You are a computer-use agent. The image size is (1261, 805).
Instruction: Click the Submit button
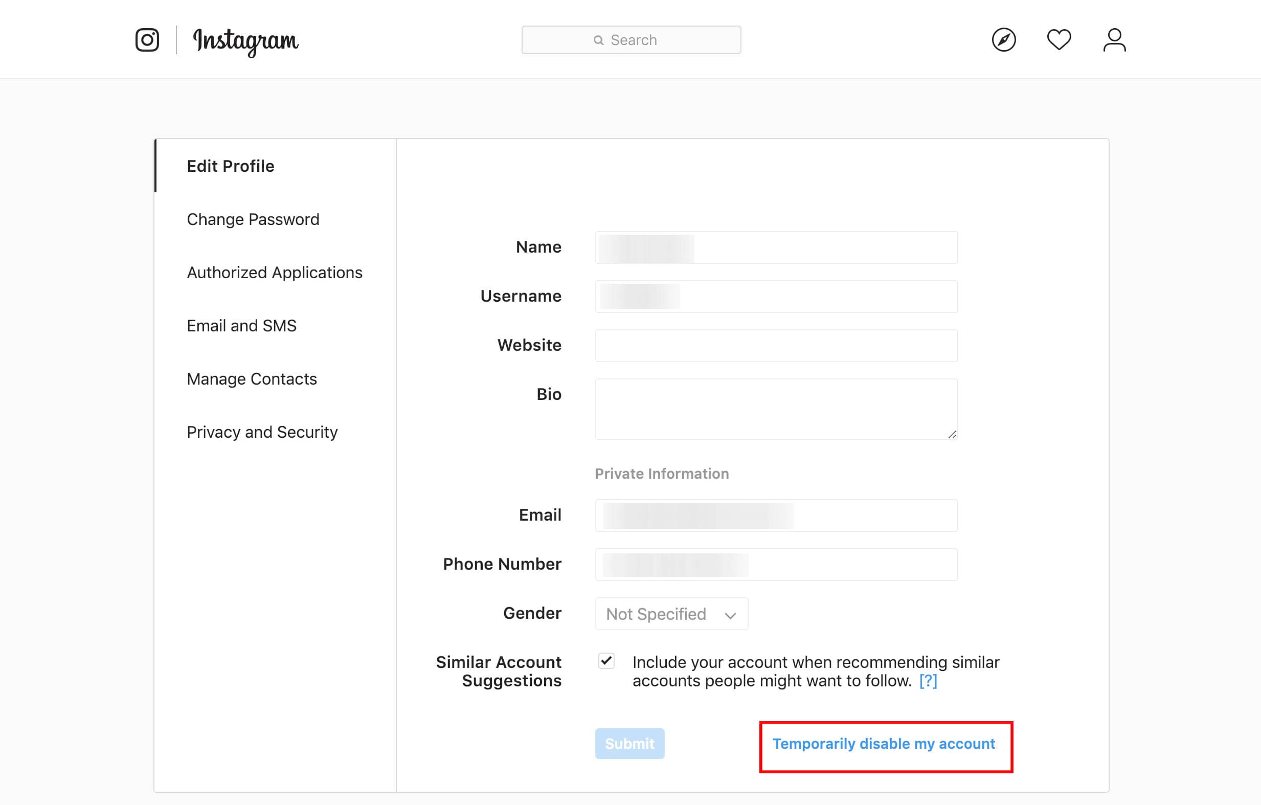point(629,743)
